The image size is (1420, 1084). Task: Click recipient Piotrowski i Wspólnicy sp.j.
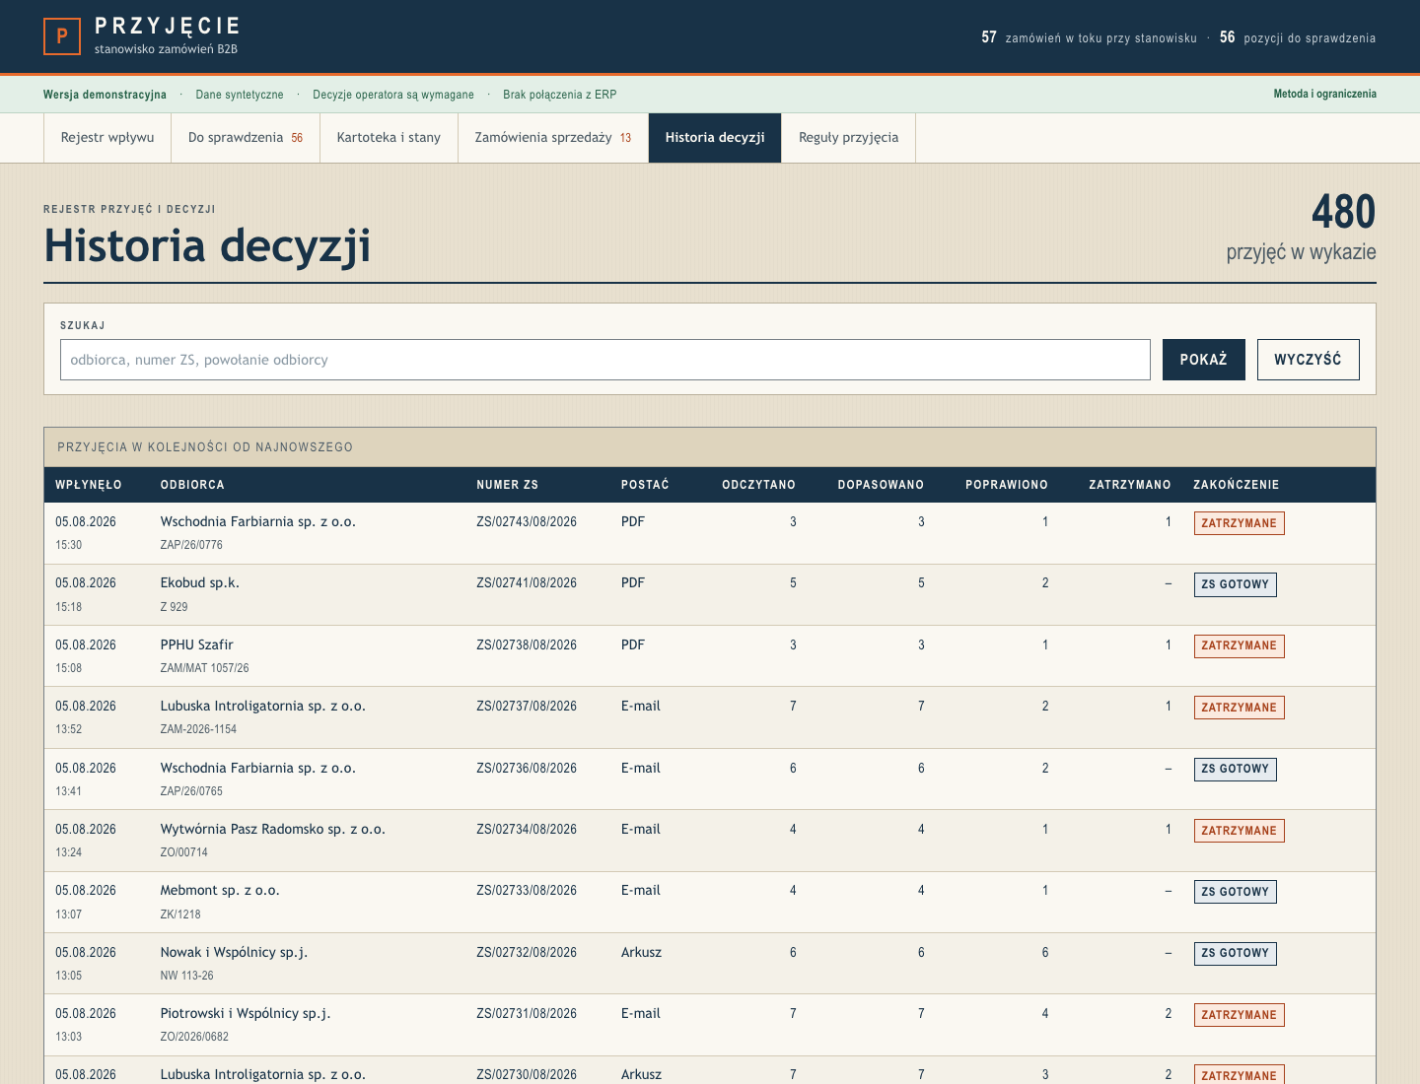[246, 1014]
